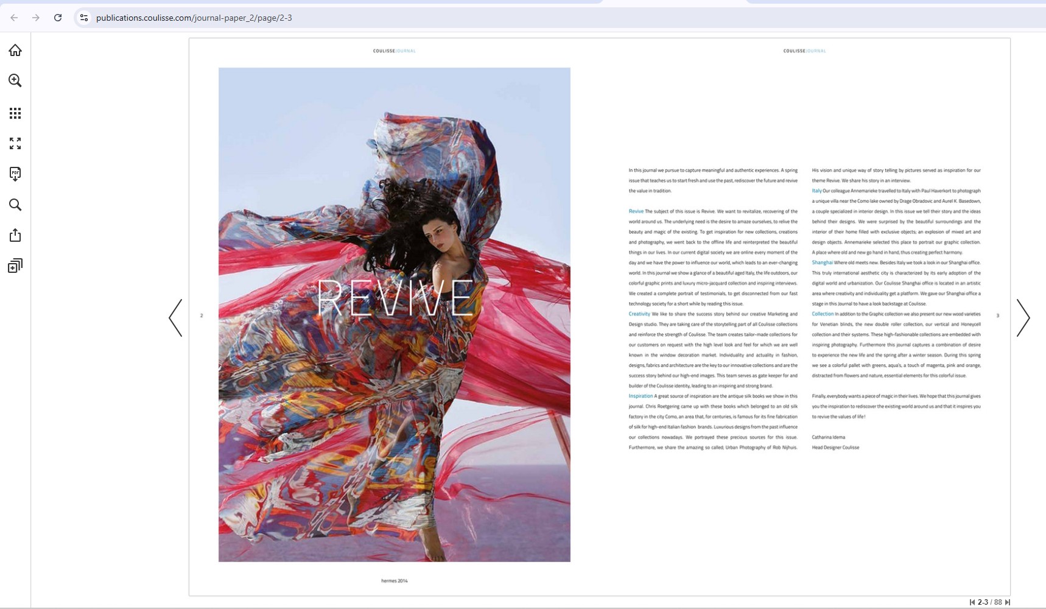Download the publication as PDF

tap(15, 174)
